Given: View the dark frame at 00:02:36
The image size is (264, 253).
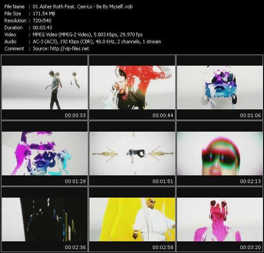Looking at the screenshot, I should [44, 219].
